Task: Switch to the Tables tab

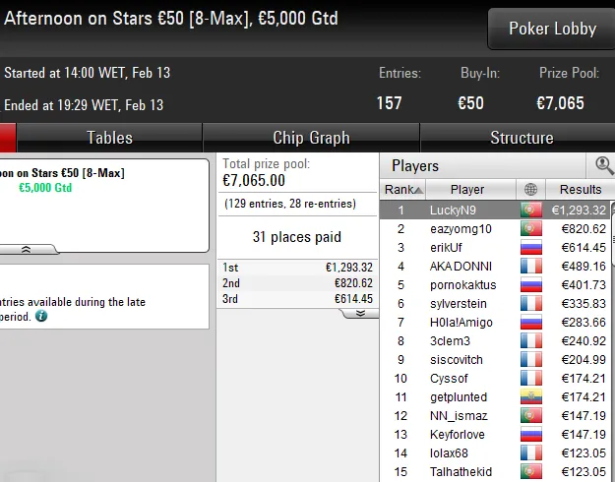Action: [109, 138]
